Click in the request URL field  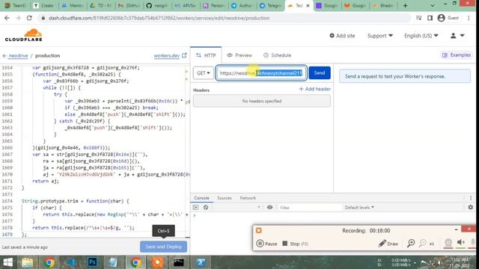click(261, 73)
